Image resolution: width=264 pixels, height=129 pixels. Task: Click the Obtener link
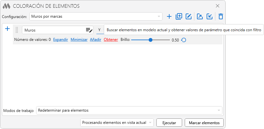(x=111, y=40)
